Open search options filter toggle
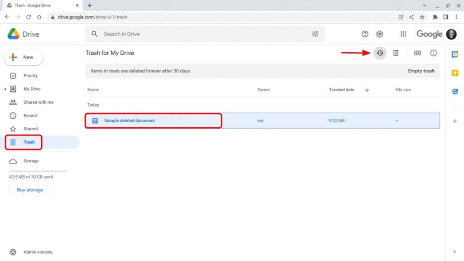The image size is (464, 261). point(315,34)
